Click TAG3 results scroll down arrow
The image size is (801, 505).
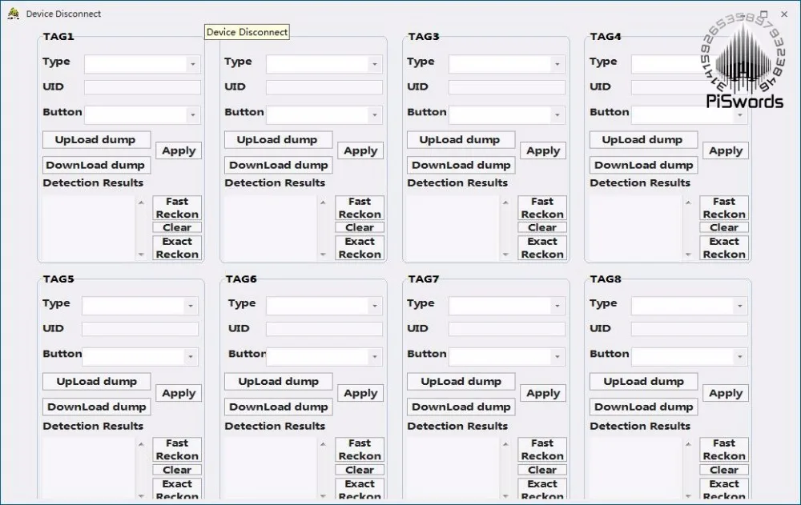(x=505, y=255)
